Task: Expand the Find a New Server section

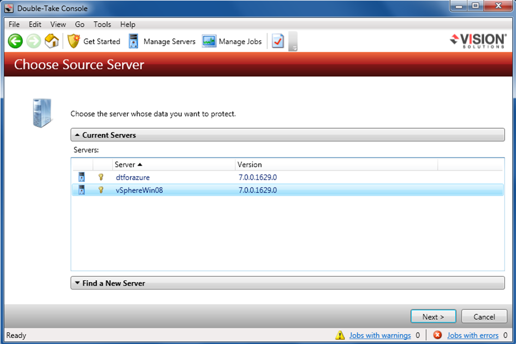Action: coord(288,283)
